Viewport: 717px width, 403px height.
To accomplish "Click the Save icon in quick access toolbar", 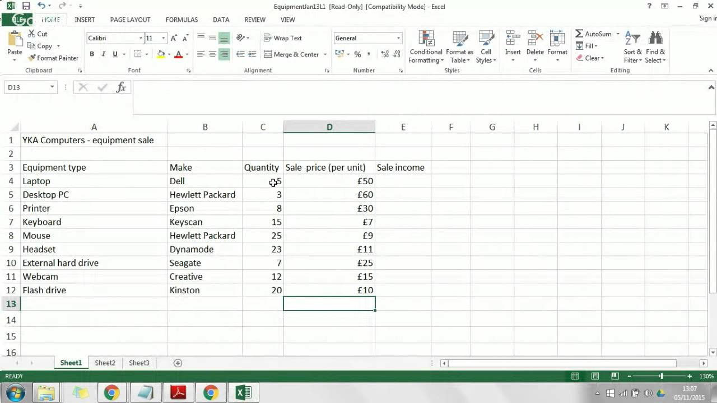I will (x=26, y=6).
